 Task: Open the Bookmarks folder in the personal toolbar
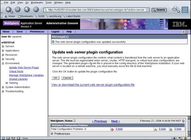coord(26,16)
